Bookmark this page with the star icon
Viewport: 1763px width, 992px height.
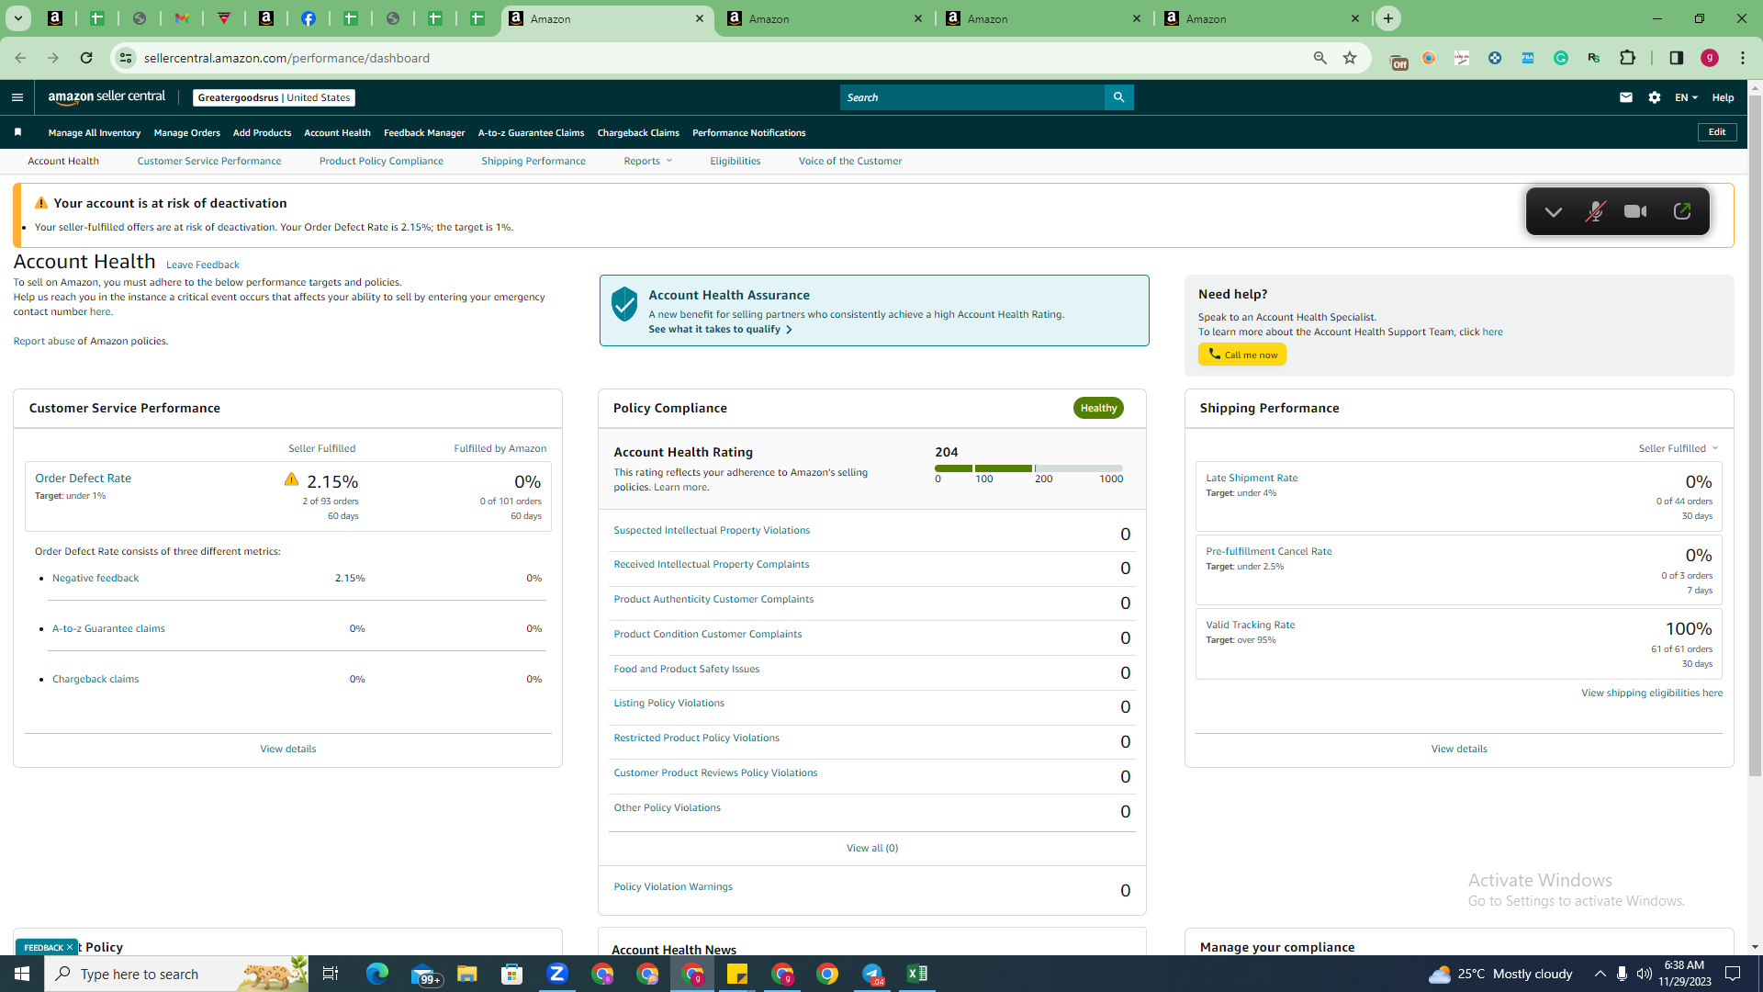[1350, 58]
